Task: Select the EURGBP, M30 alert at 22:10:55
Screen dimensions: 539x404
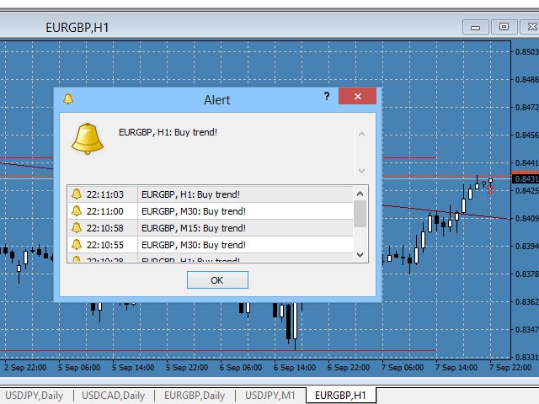Action: click(244, 245)
